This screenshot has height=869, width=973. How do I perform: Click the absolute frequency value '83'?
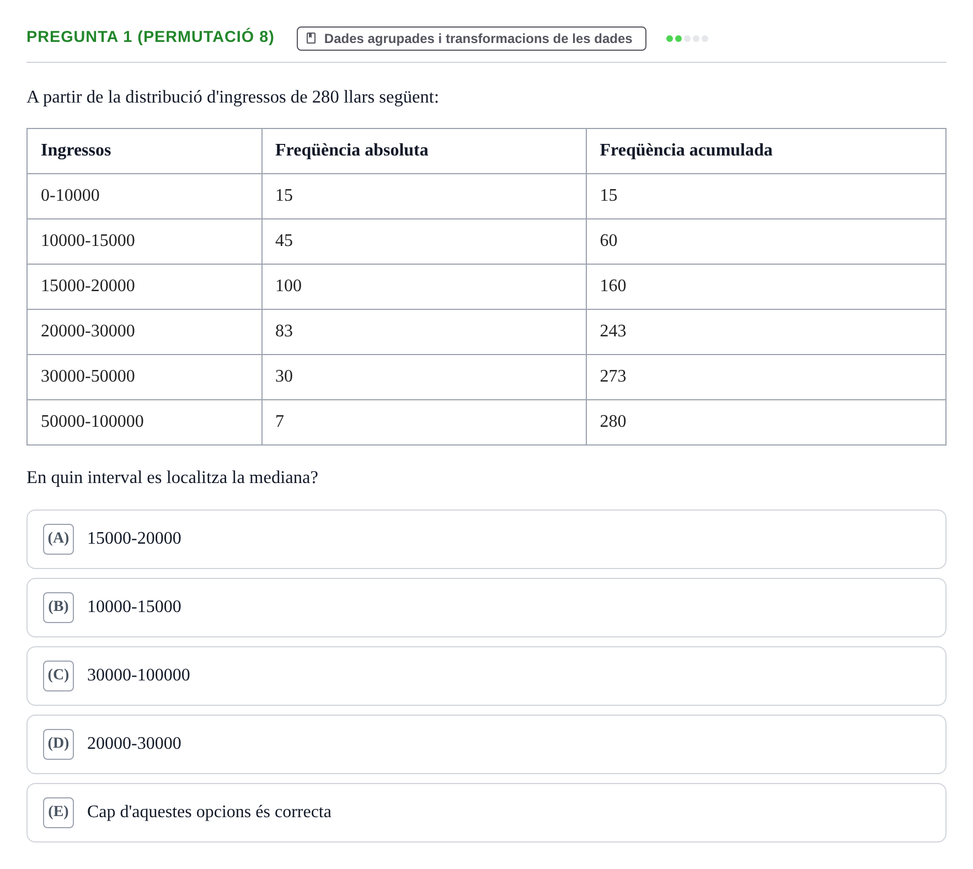coord(284,331)
